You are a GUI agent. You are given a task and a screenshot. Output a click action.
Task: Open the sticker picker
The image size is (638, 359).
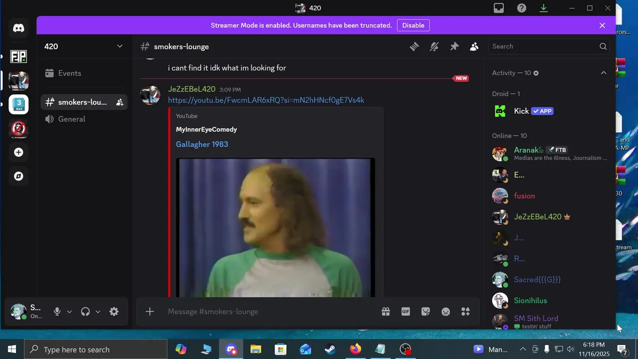pos(426,312)
